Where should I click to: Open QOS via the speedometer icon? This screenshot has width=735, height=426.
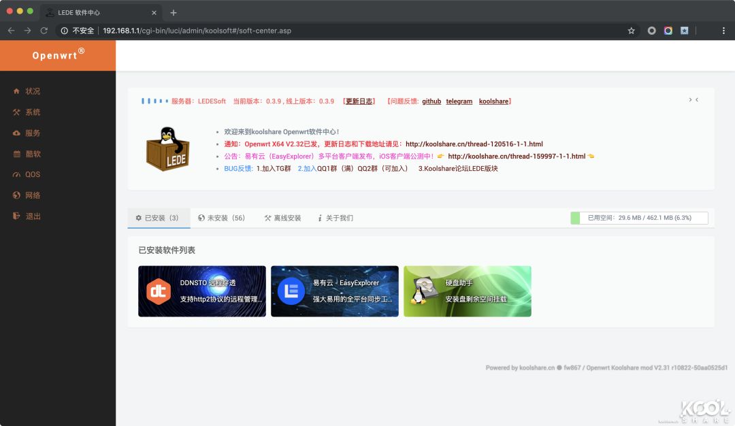point(16,174)
